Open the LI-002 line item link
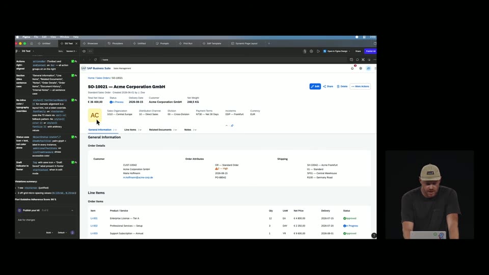489x275 pixels. (x=94, y=226)
